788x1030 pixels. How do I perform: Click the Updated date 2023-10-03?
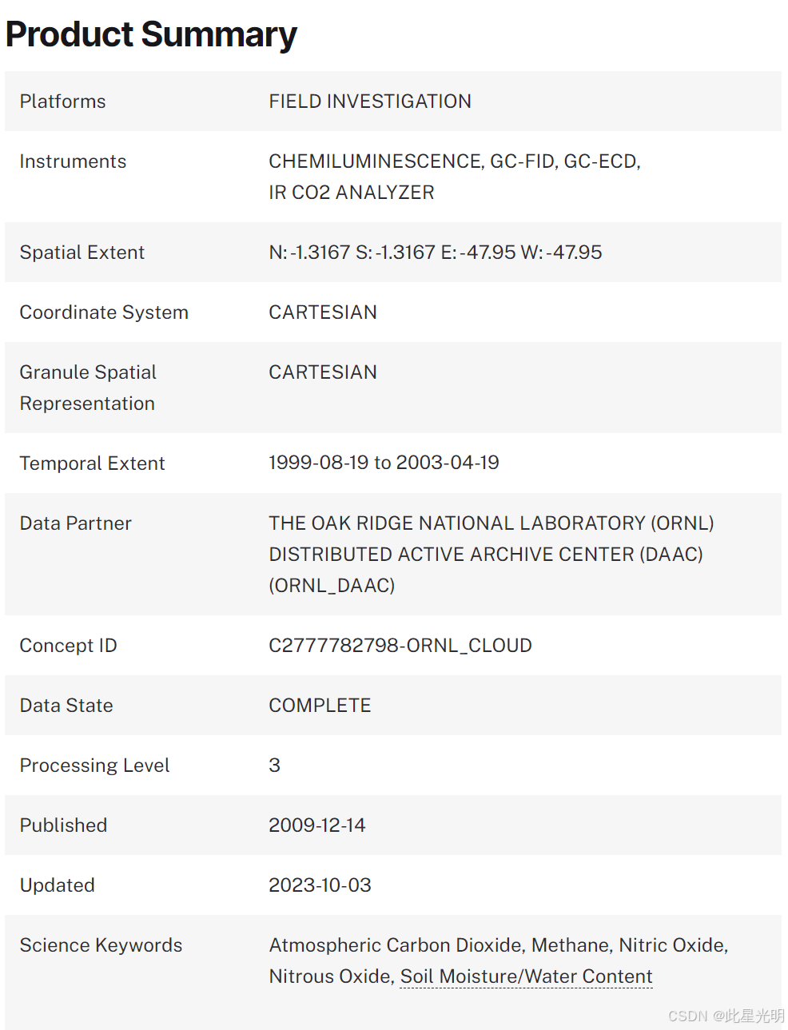(320, 885)
